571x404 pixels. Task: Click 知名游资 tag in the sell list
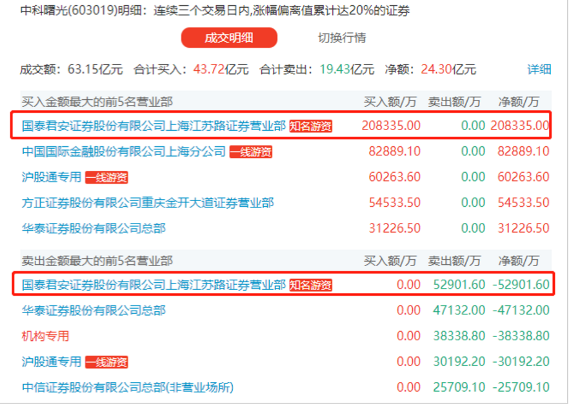click(310, 285)
